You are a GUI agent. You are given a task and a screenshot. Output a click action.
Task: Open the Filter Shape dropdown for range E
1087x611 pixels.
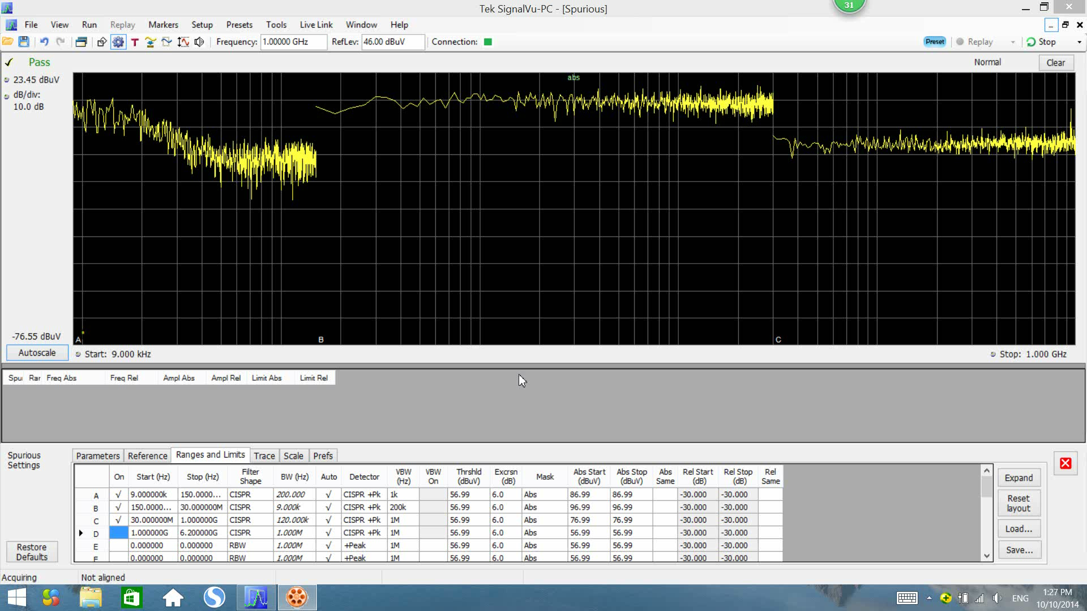pyautogui.click(x=250, y=546)
